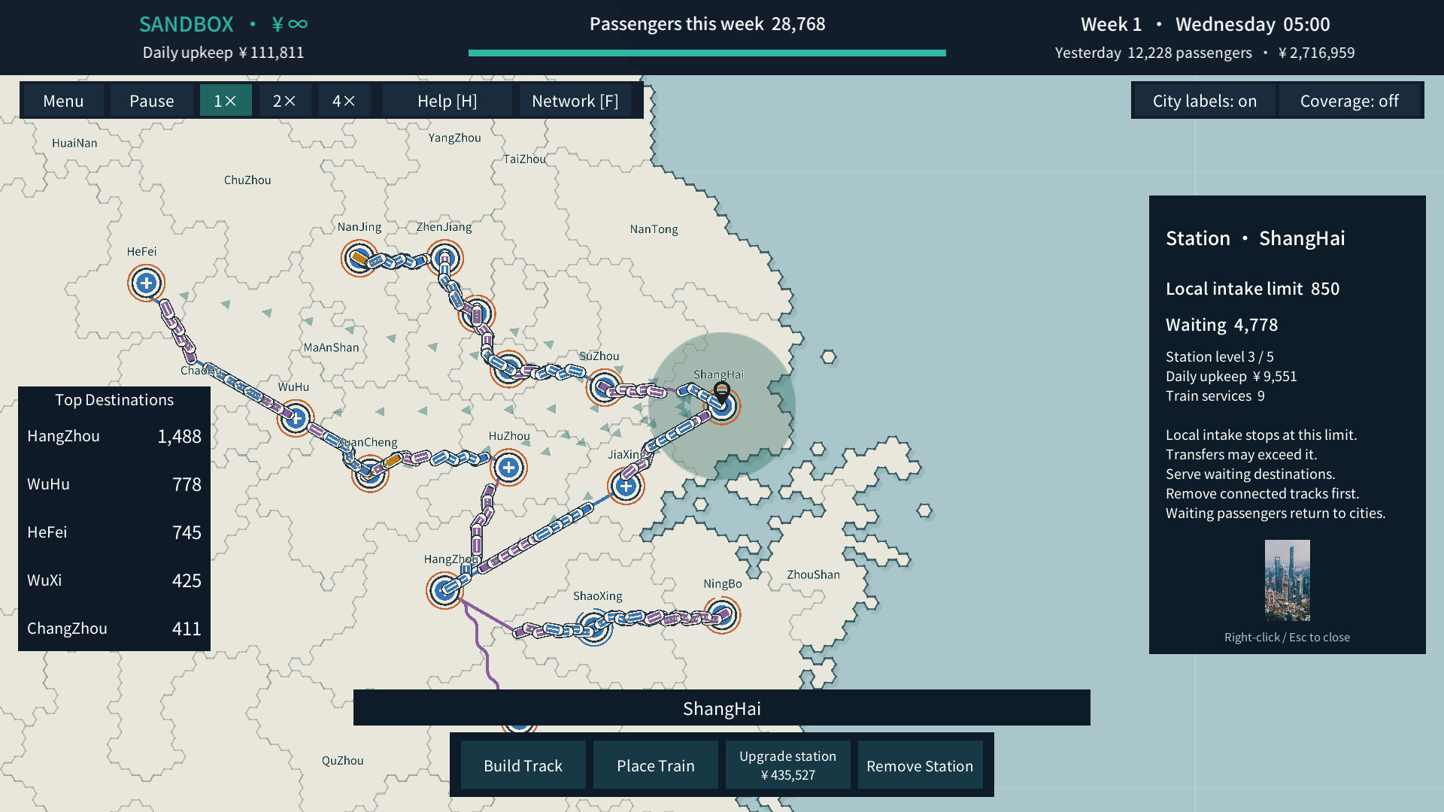This screenshot has height=812, width=1444.
Task: Click the ShaoXing station circle
Action: [x=594, y=627]
